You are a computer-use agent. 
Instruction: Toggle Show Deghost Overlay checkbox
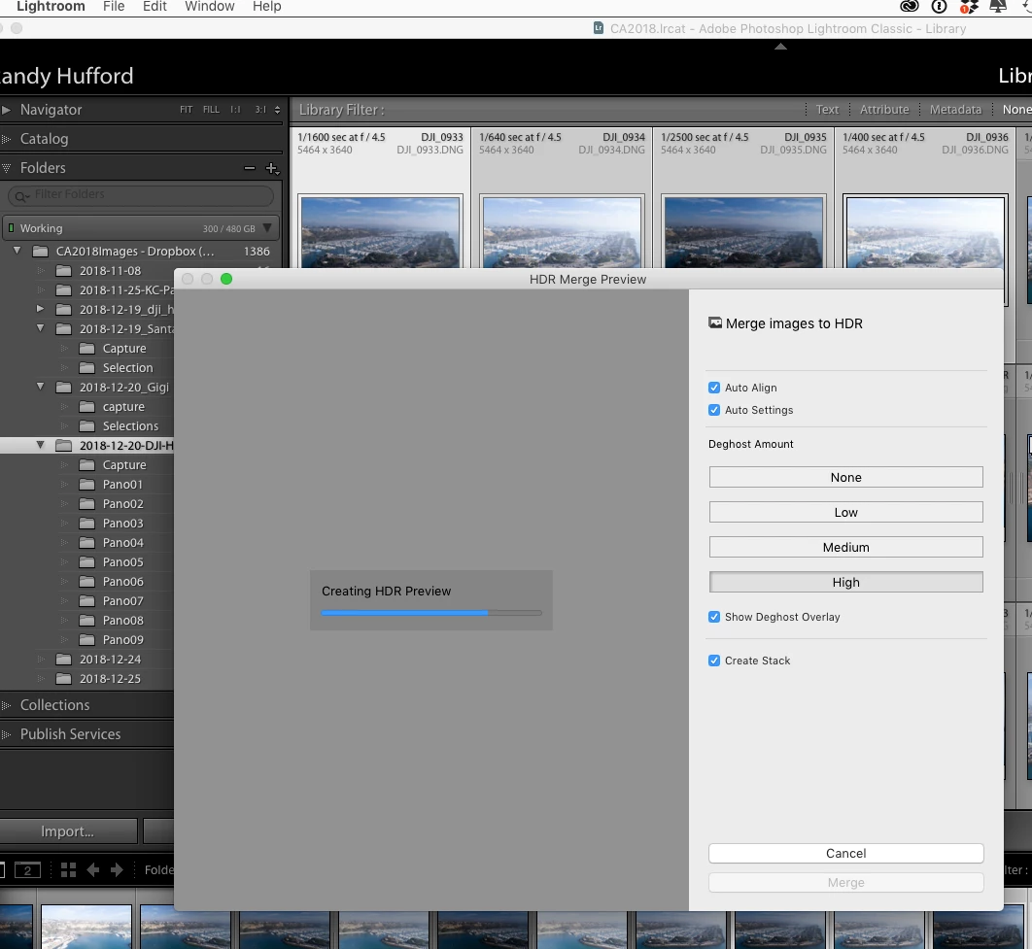(x=714, y=617)
